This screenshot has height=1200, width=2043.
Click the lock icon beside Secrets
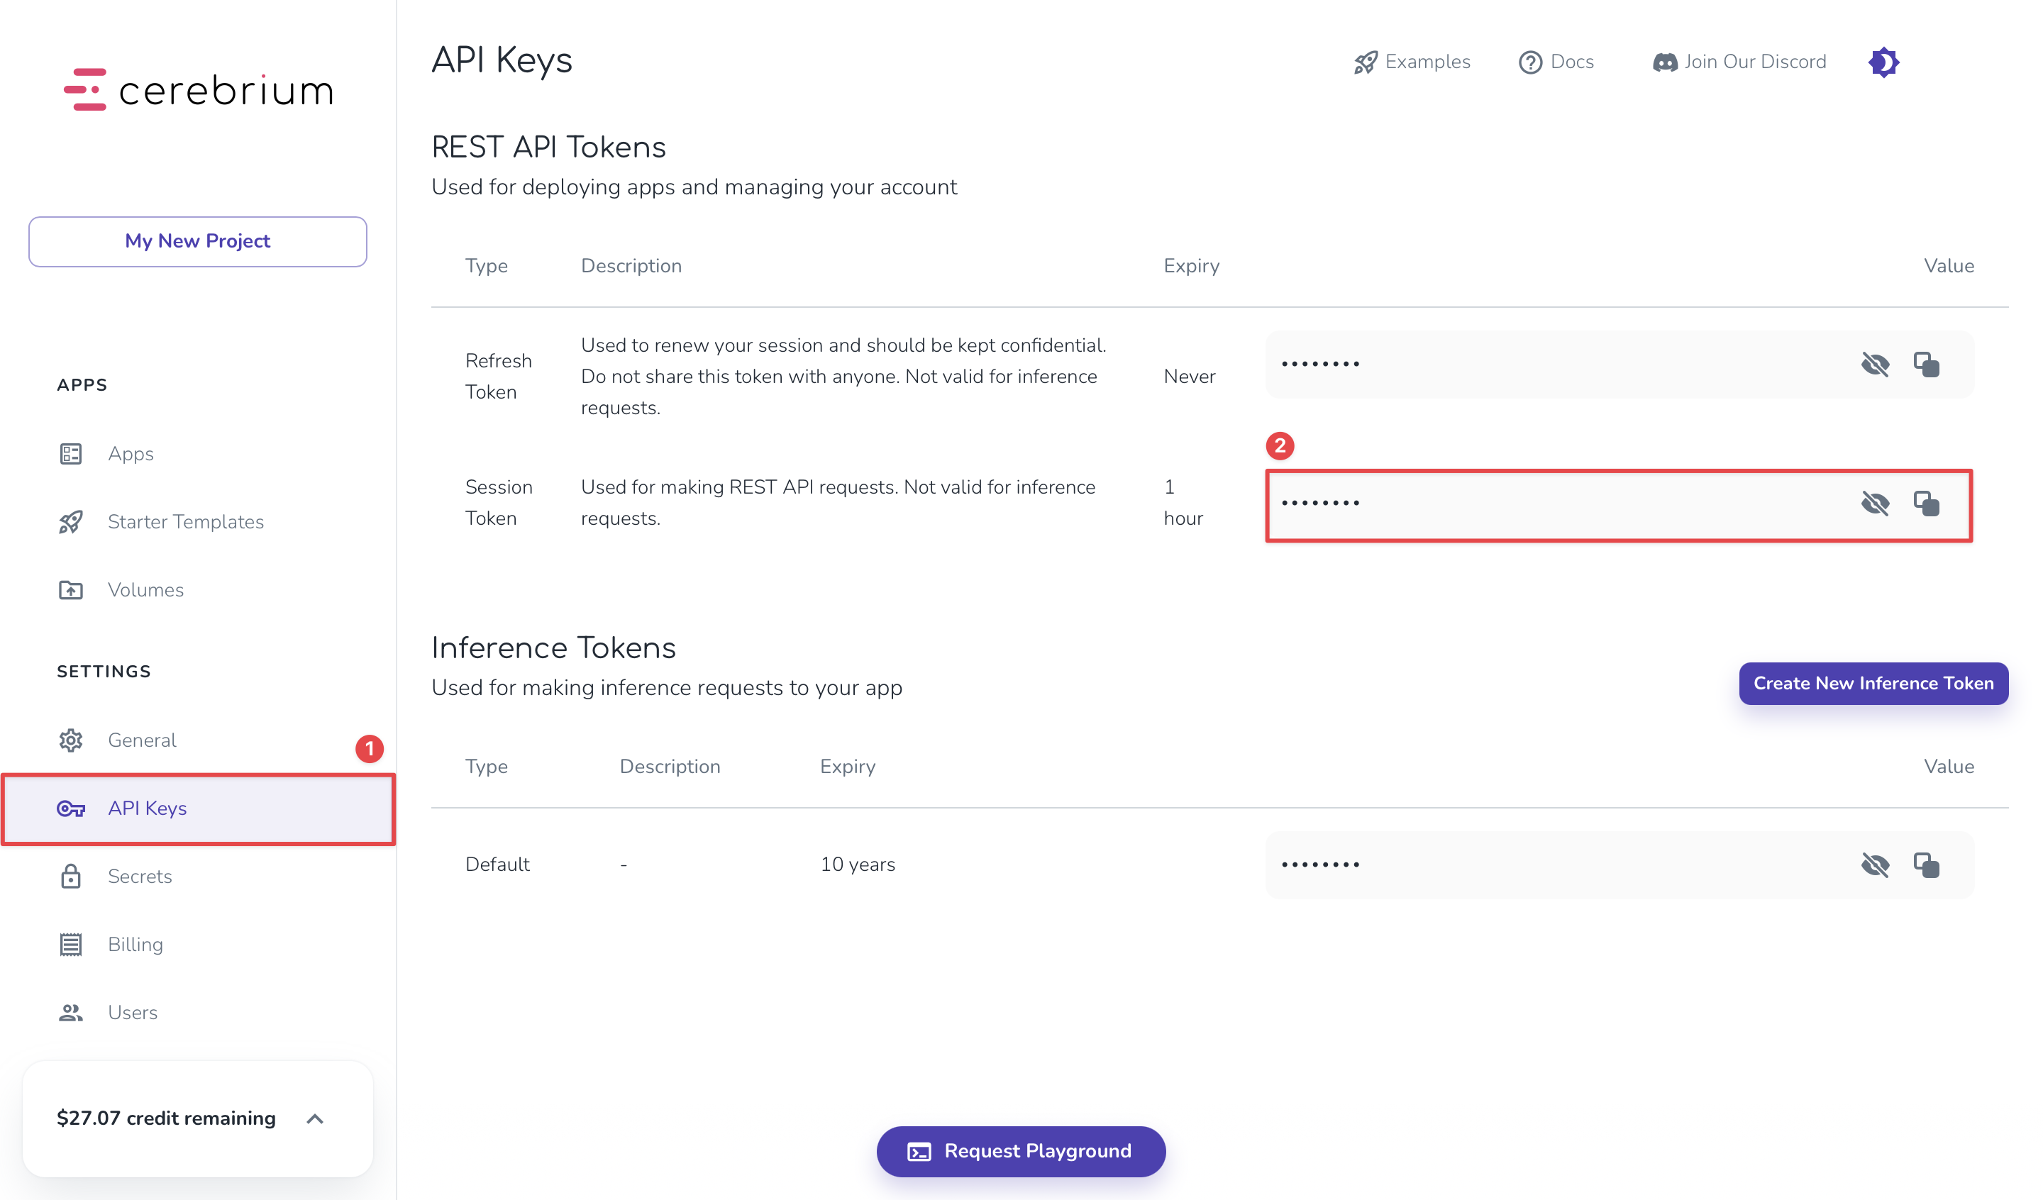70,876
